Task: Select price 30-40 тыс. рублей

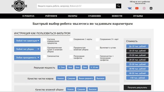Action: pos(137,69)
